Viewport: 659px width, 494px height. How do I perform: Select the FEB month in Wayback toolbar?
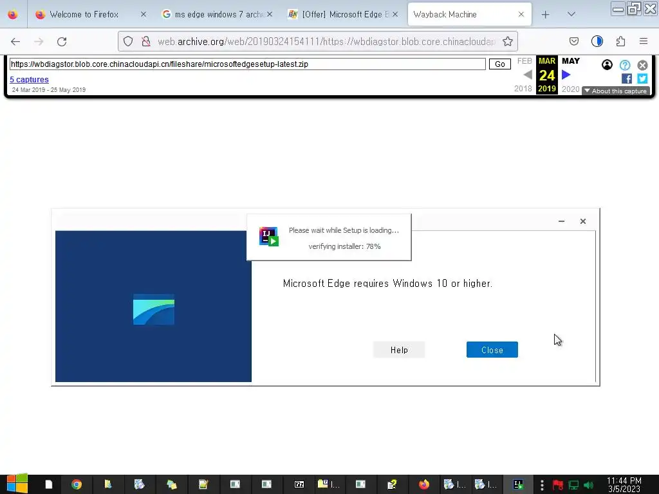524,61
